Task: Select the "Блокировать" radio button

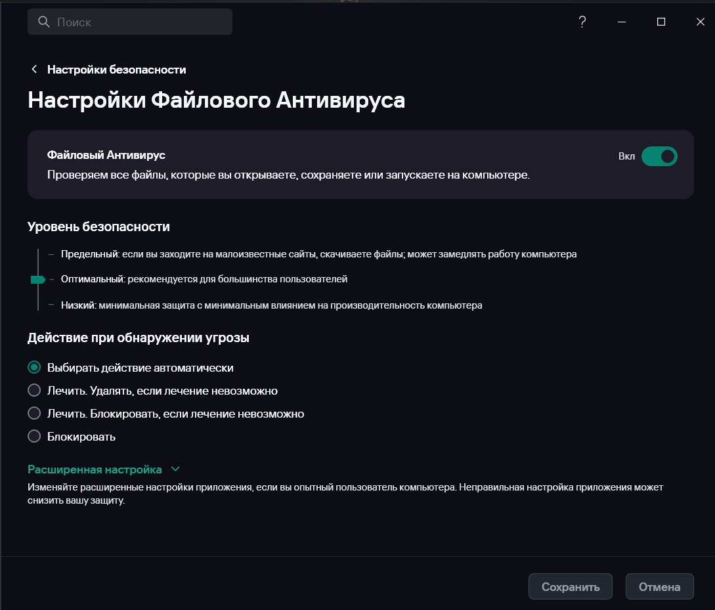Action: coord(34,437)
